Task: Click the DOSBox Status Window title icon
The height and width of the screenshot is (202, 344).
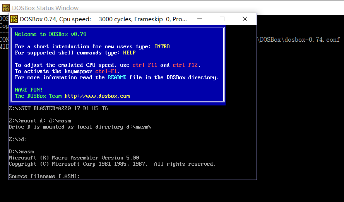Action: [6, 8]
